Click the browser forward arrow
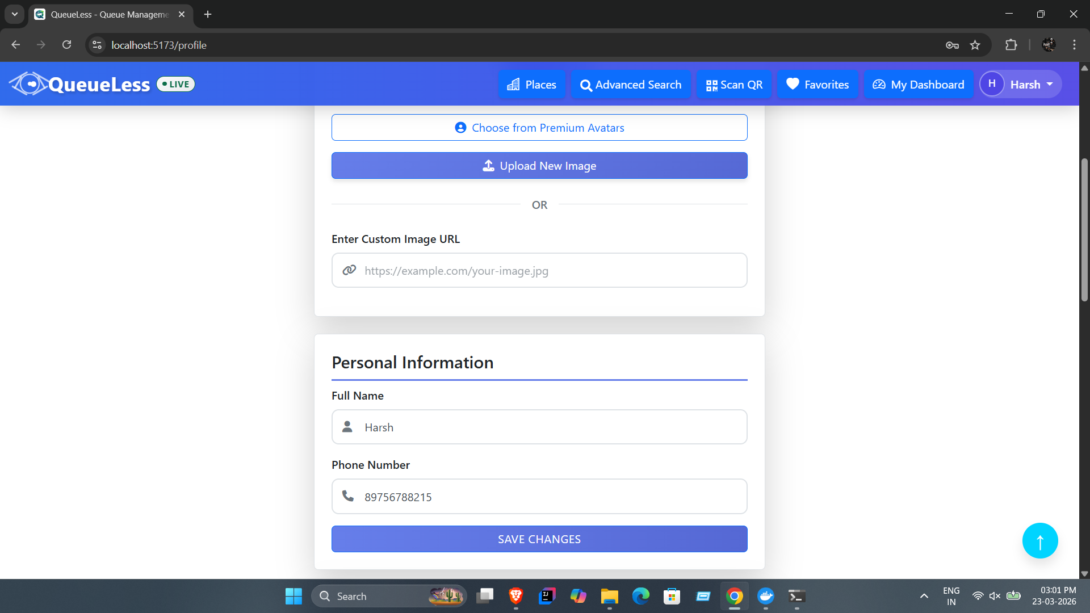1090x613 pixels. pos(41,45)
